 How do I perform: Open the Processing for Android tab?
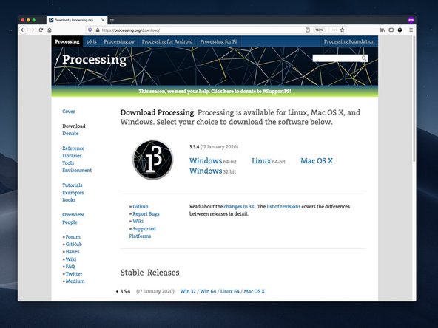[167, 41]
